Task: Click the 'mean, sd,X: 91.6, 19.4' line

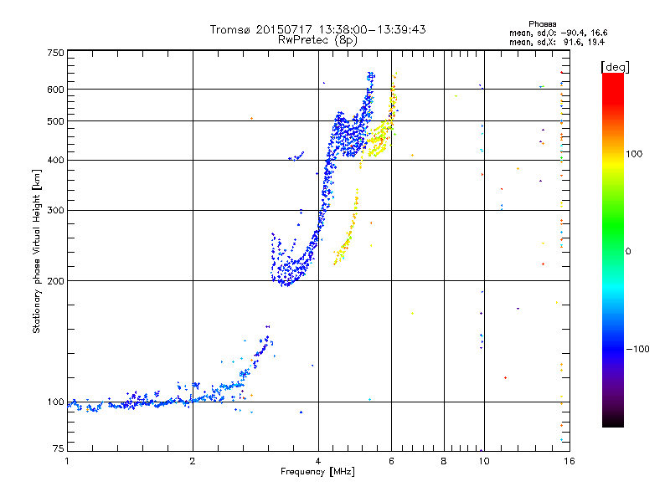Action: pyautogui.click(x=557, y=43)
